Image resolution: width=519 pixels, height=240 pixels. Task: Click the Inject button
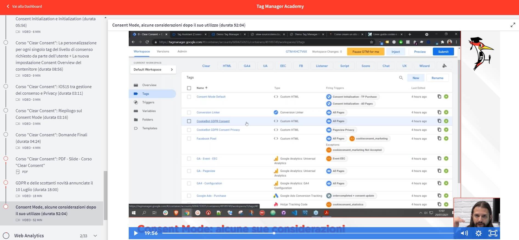point(395,52)
